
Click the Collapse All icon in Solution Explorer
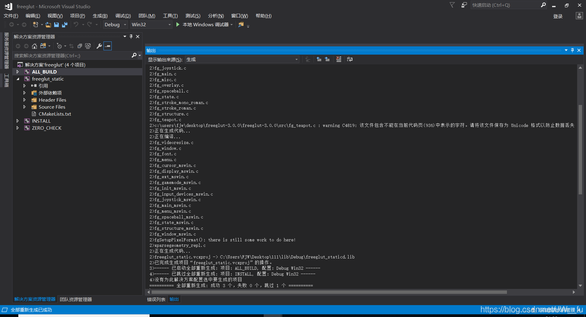point(80,46)
